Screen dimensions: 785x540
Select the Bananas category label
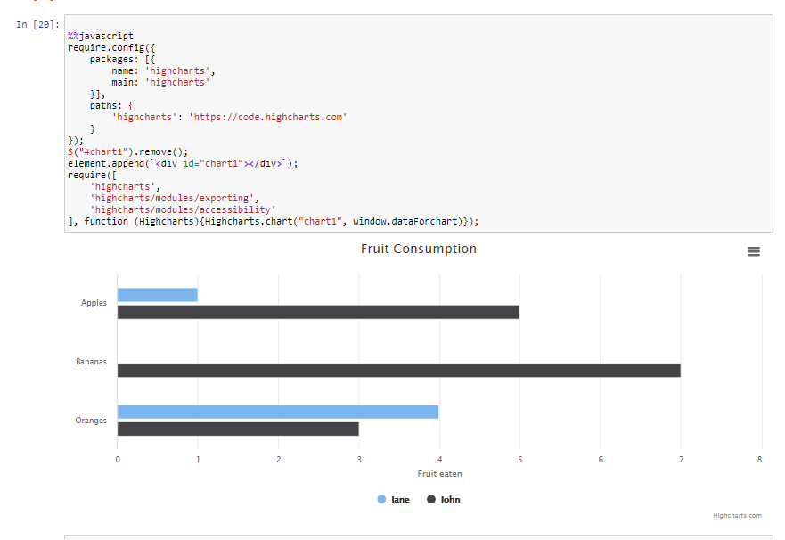coord(91,362)
